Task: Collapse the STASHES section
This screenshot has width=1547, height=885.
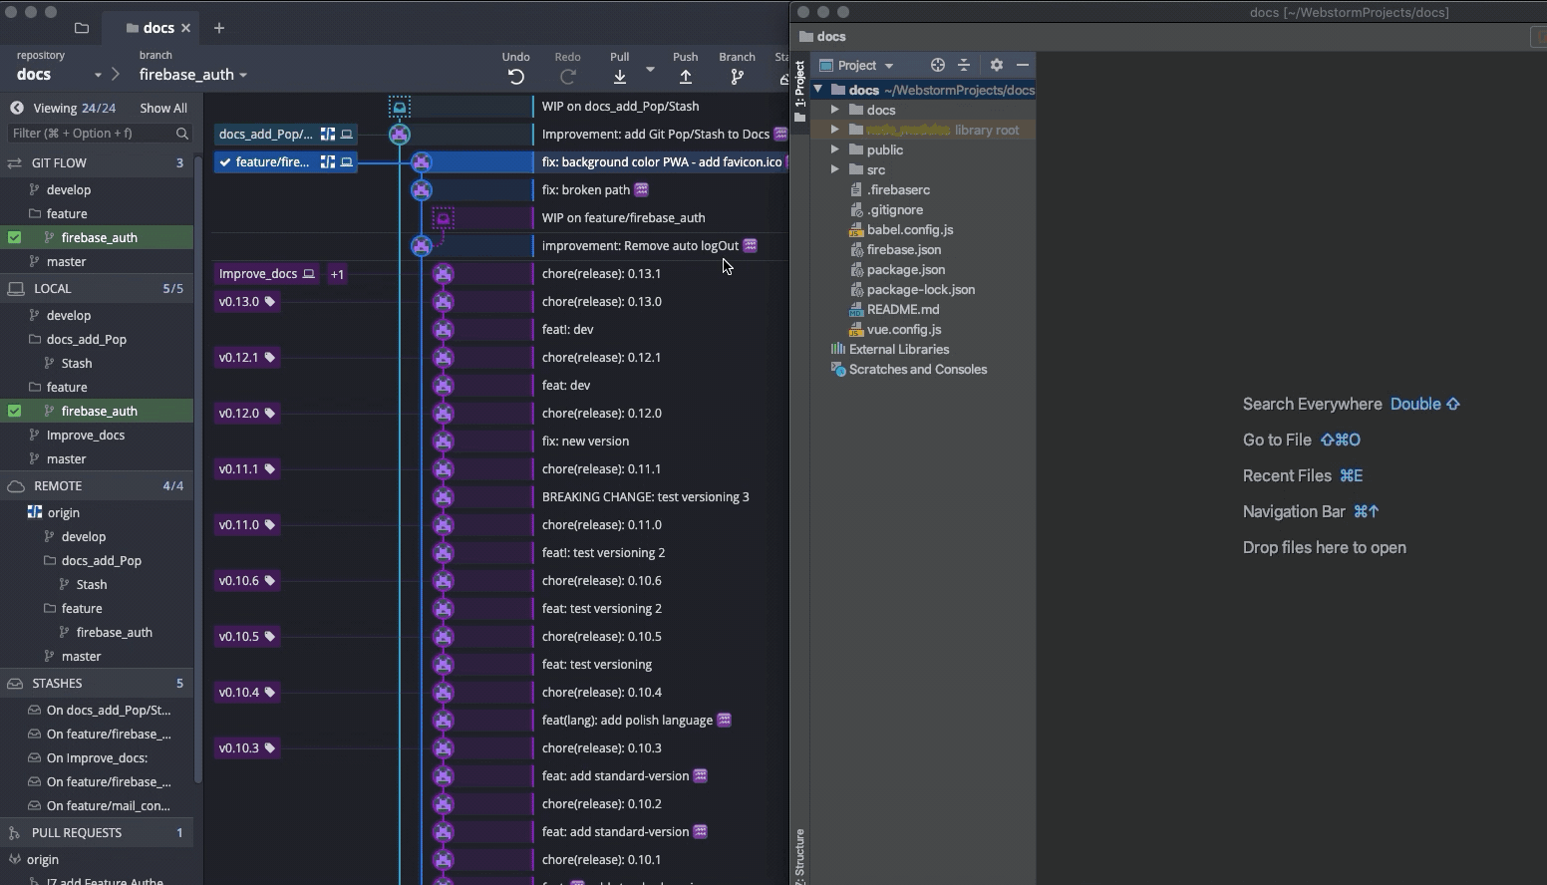Action: [x=57, y=684]
